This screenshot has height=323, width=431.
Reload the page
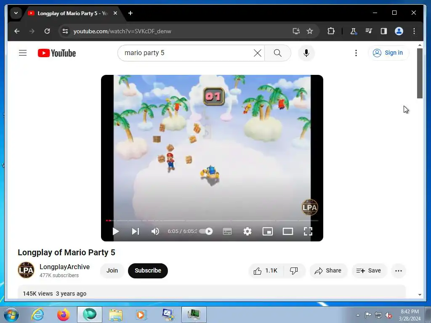[x=47, y=31]
